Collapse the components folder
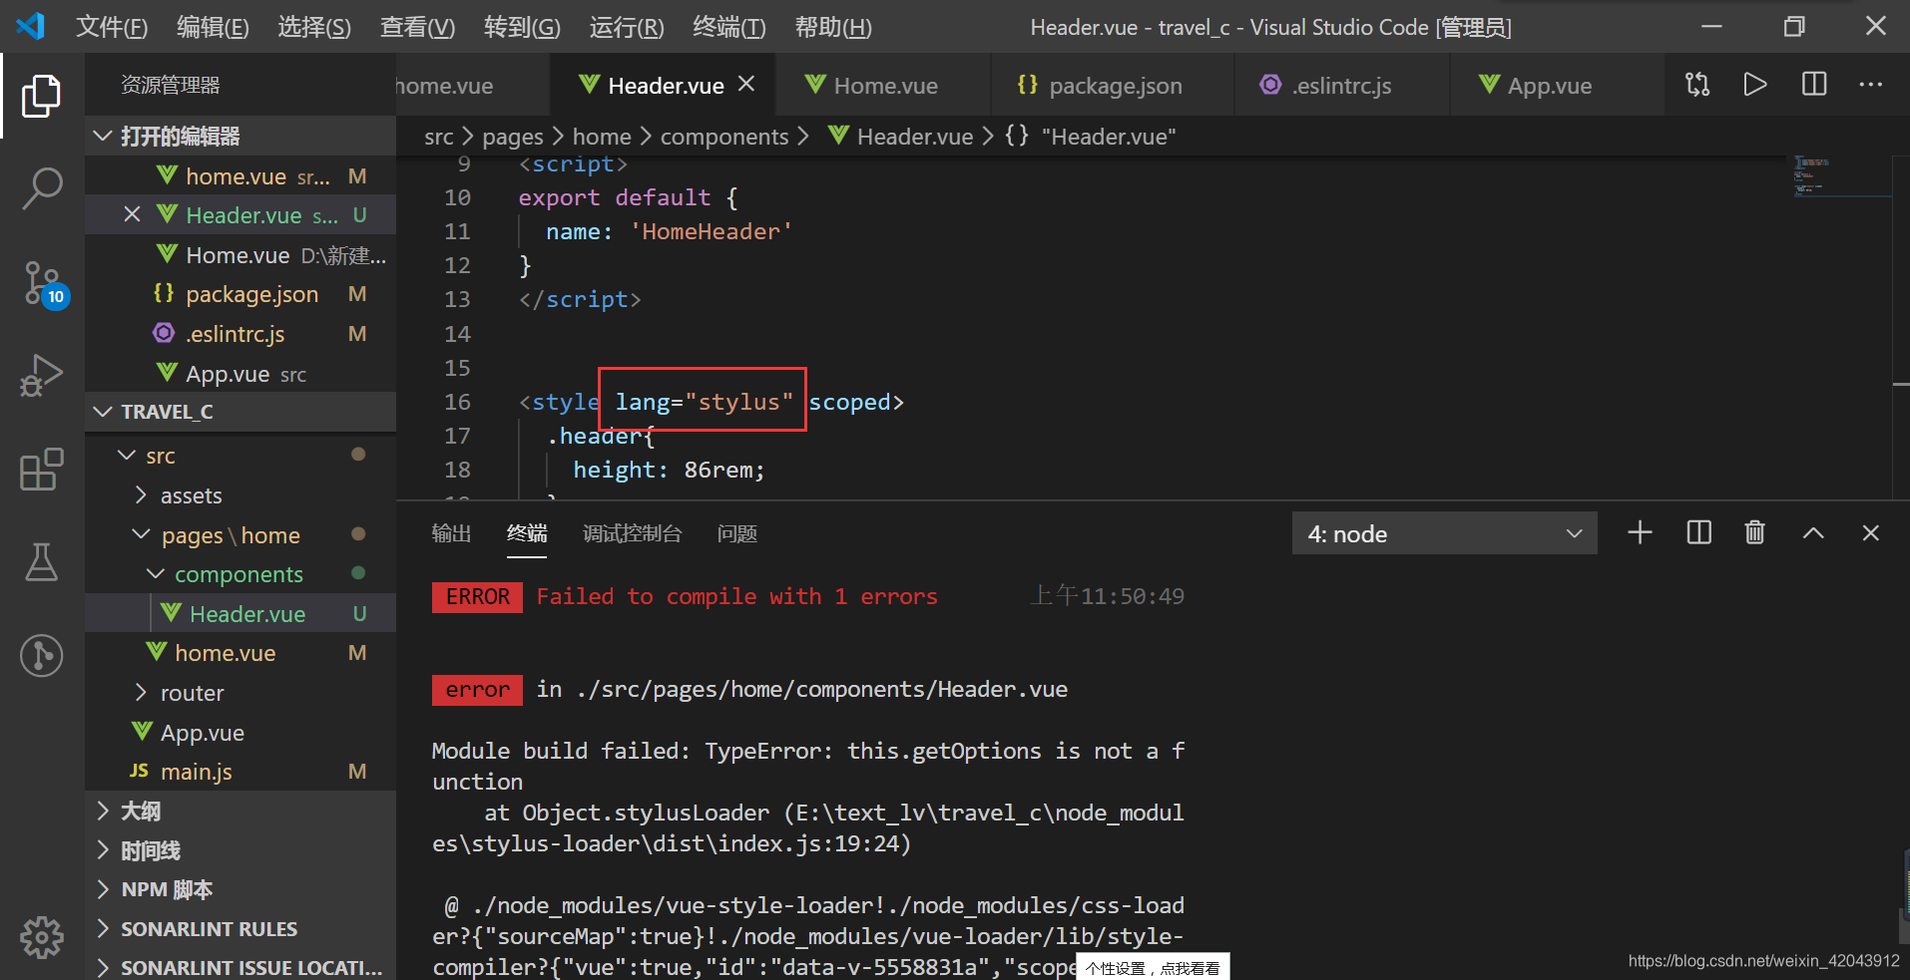The height and width of the screenshot is (980, 1910). click(x=156, y=574)
